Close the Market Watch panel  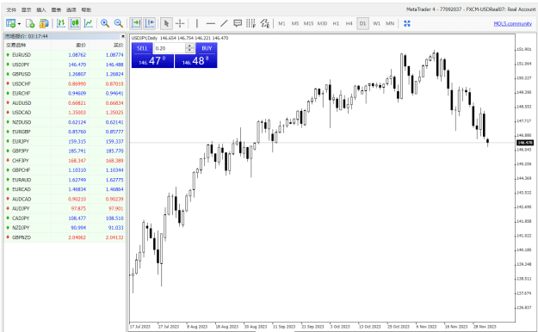click(123, 36)
